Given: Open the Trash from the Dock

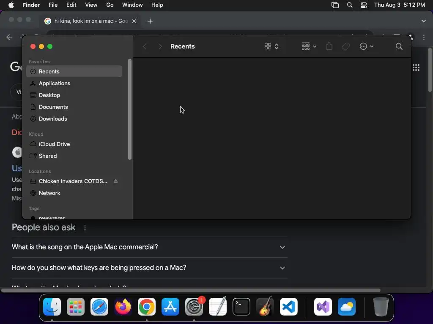Looking at the screenshot, I should coord(381,307).
